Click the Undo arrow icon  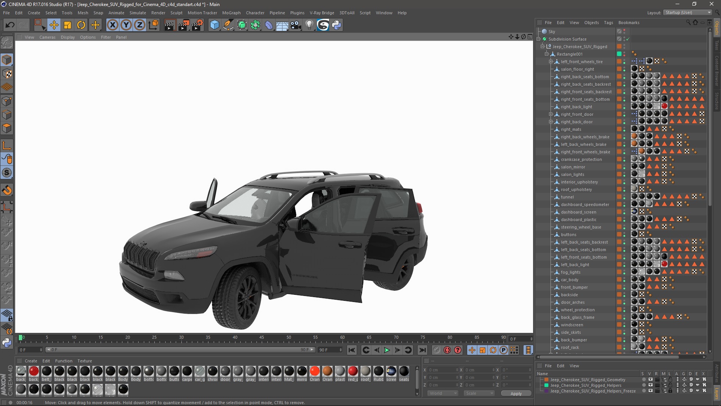click(10, 25)
